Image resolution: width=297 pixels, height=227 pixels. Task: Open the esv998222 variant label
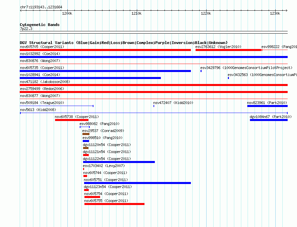click(279, 47)
